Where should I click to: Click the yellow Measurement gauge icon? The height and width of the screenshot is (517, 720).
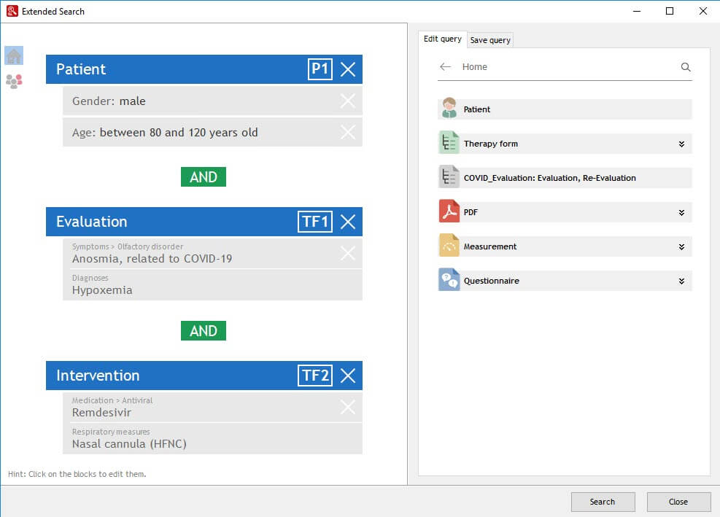point(449,246)
